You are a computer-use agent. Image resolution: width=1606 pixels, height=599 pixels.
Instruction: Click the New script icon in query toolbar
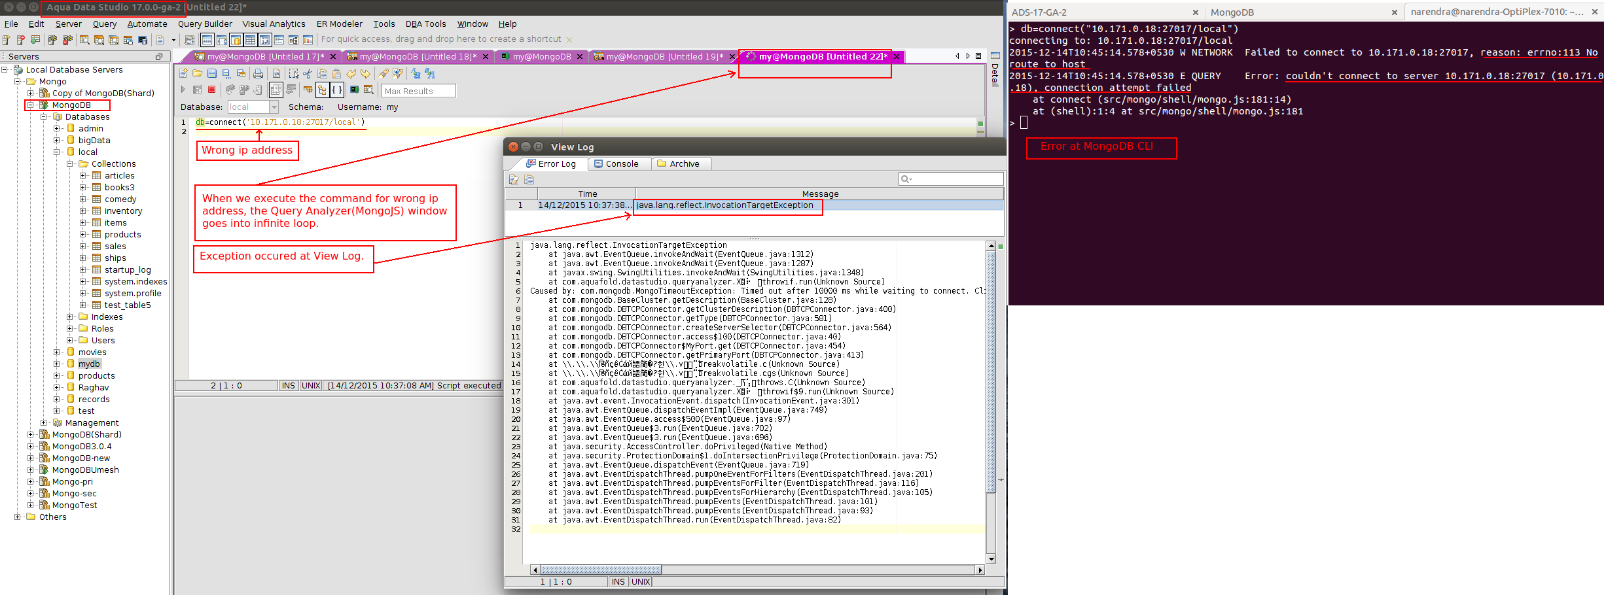tap(183, 73)
